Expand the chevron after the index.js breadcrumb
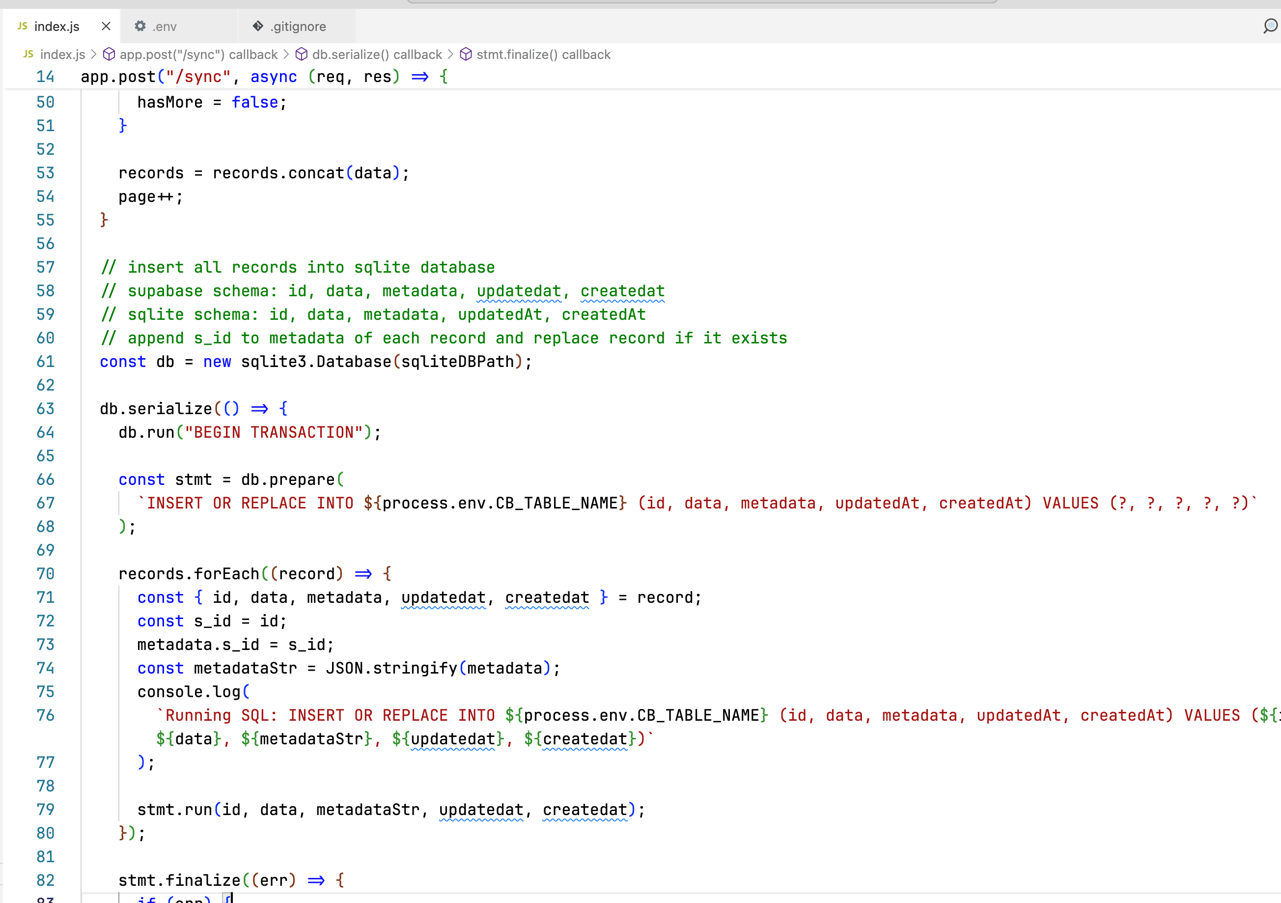This screenshot has width=1281, height=903. (94, 54)
